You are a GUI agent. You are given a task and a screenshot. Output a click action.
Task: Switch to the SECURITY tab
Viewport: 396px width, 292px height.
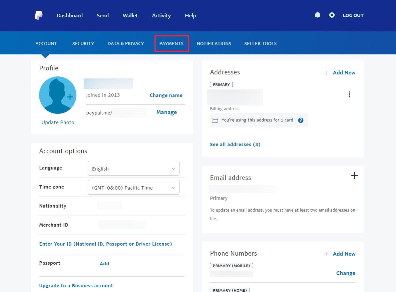tap(83, 43)
